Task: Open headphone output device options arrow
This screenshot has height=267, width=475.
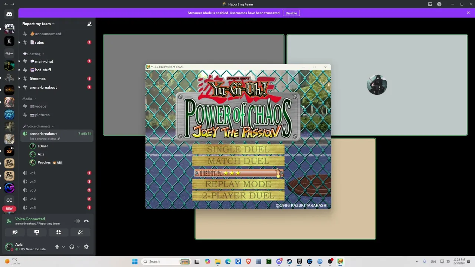Action: coord(78,247)
